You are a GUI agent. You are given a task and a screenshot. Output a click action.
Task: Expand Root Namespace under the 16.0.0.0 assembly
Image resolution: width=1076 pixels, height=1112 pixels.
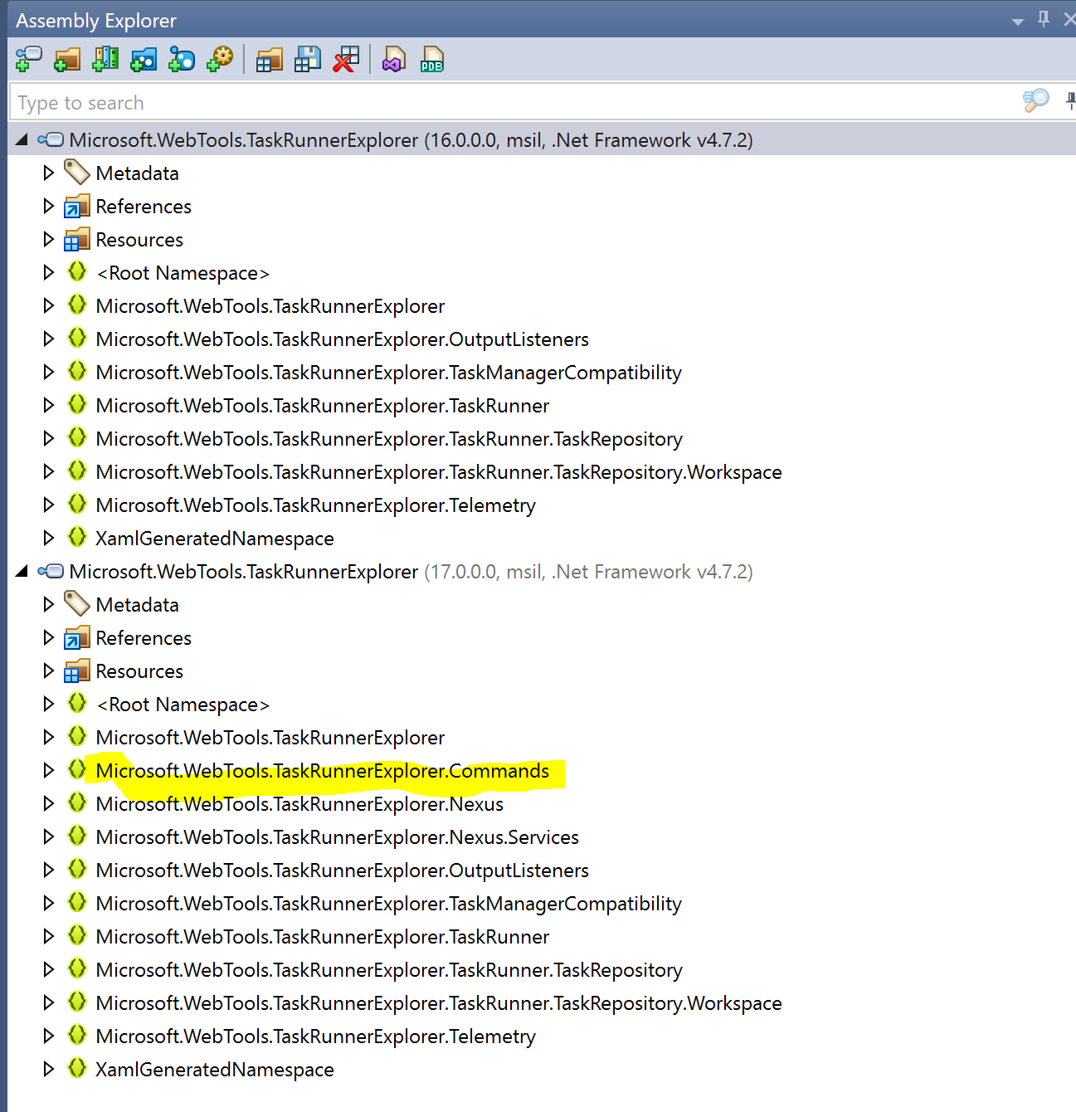coord(48,272)
